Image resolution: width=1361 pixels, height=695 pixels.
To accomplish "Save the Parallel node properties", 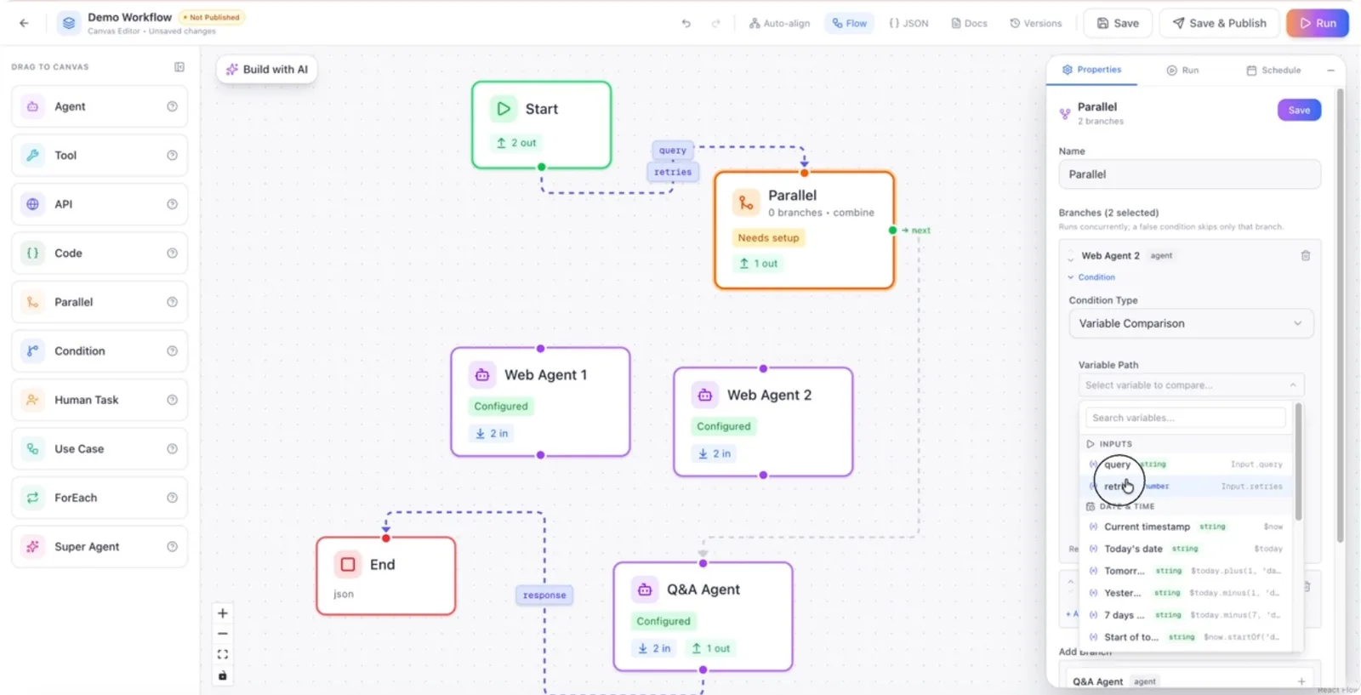I will click(x=1299, y=110).
